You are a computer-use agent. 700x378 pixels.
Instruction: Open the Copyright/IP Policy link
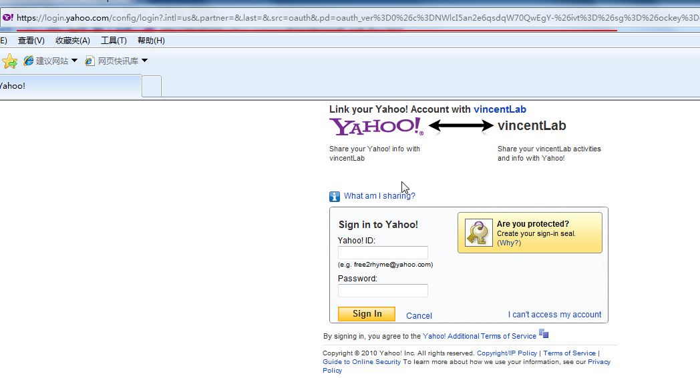click(x=507, y=353)
